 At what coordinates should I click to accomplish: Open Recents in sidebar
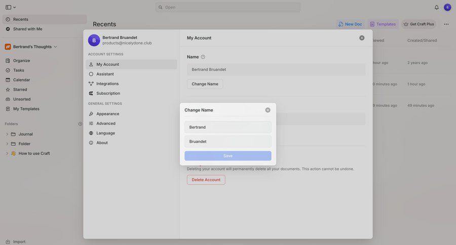click(x=45, y=19)
